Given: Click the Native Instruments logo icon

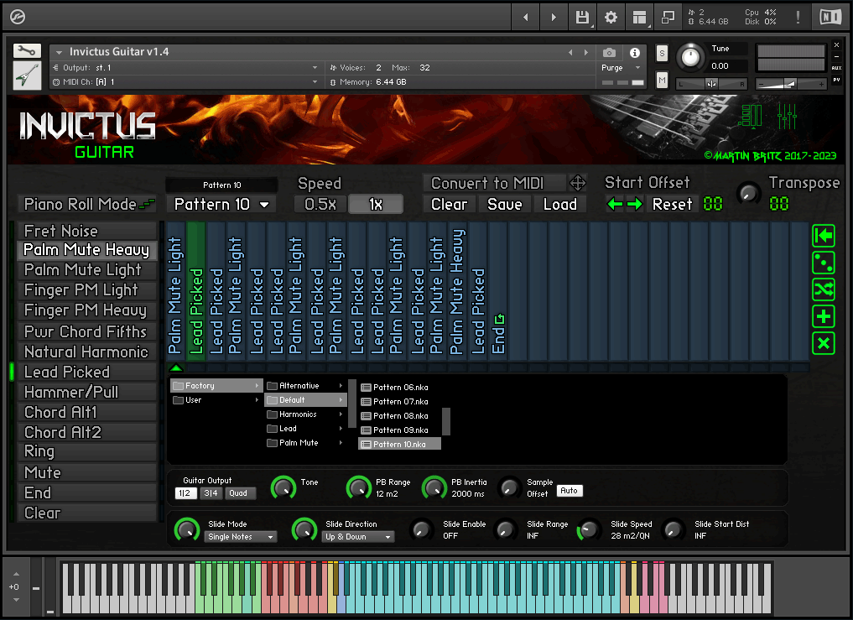Looking at the screenshot, I should click(830, 18).
